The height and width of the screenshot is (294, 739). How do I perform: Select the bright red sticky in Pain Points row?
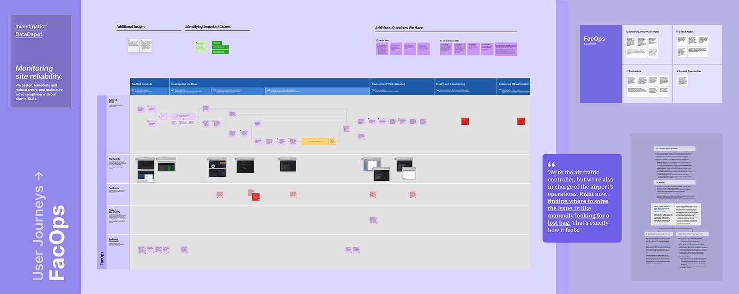[255, 197]
